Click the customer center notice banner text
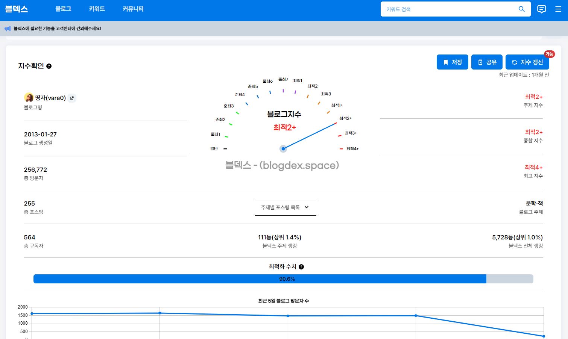This screenshot has height=339, width=568. 57,29
